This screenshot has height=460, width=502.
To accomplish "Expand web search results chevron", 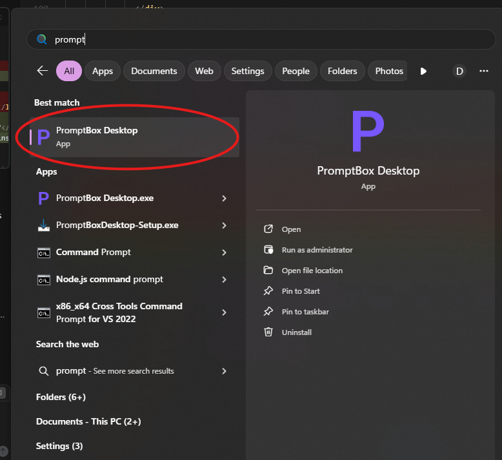I will pyautogui.click(x=224, y=371).
